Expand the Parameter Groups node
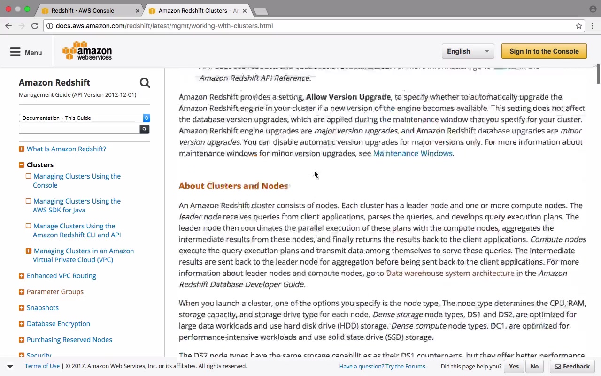601x376 pixels. 22,292
